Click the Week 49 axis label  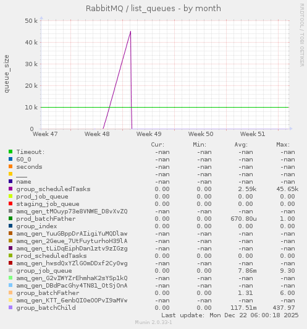[149, 134]
